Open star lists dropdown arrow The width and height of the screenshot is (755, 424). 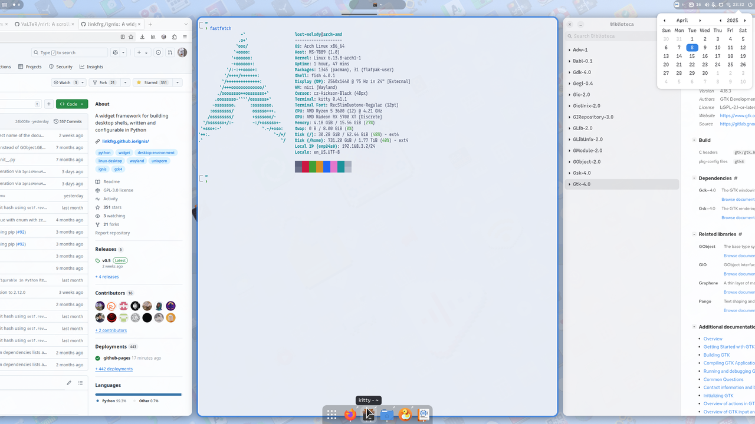(178, 82)
